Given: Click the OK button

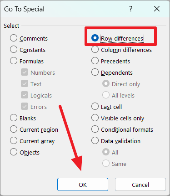Looking at the screenshot, I should point(83,185).
